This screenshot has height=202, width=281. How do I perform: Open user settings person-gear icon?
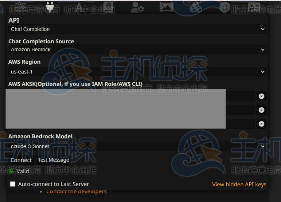click(137, 7)
